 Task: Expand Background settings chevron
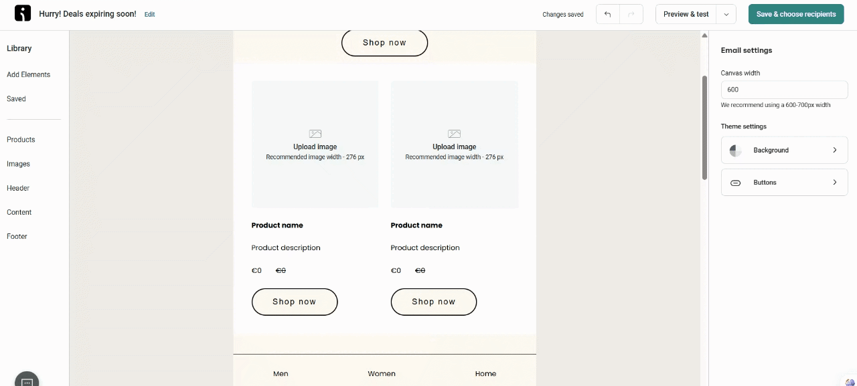(x=834, y=151)
